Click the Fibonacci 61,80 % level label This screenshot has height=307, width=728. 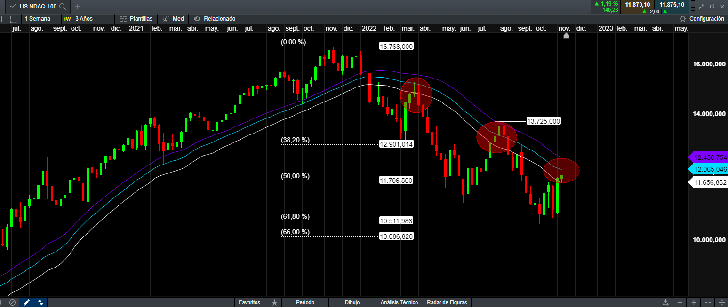click(296, 216)
